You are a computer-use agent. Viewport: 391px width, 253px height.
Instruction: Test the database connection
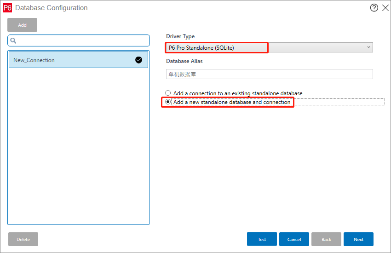[x=262, y=239]
